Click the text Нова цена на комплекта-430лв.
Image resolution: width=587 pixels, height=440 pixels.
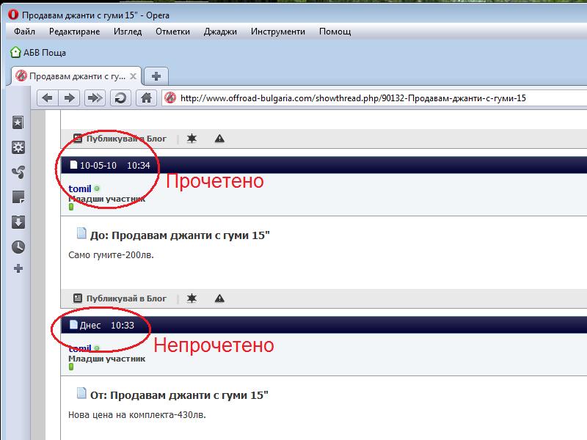click(x=137, y=415)
